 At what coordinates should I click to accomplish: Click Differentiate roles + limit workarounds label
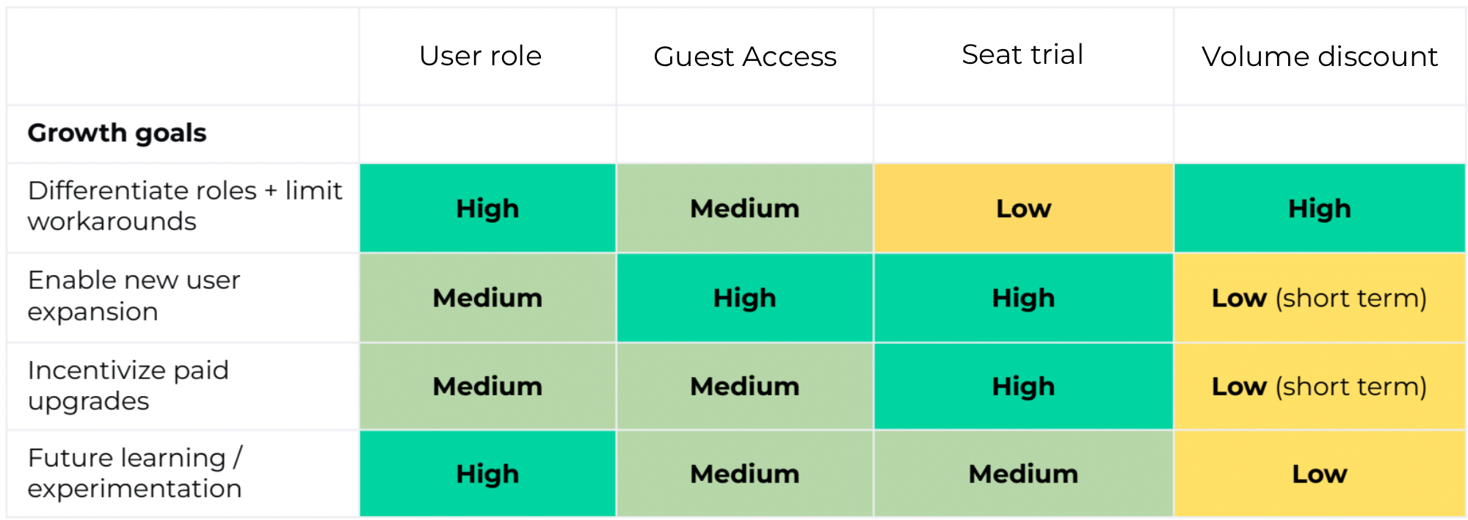(x=185, y=206)
